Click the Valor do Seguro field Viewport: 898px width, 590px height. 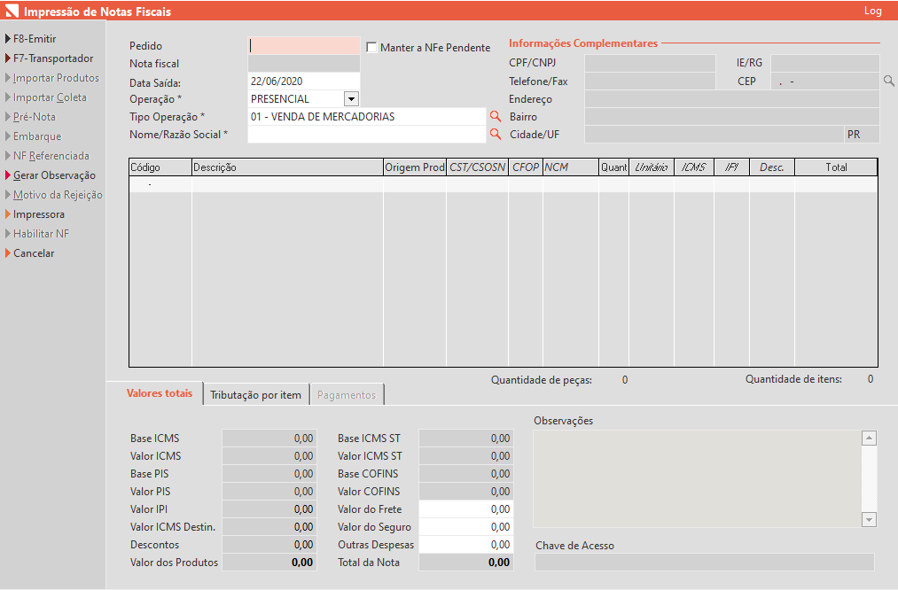click(x=466, y=527)
